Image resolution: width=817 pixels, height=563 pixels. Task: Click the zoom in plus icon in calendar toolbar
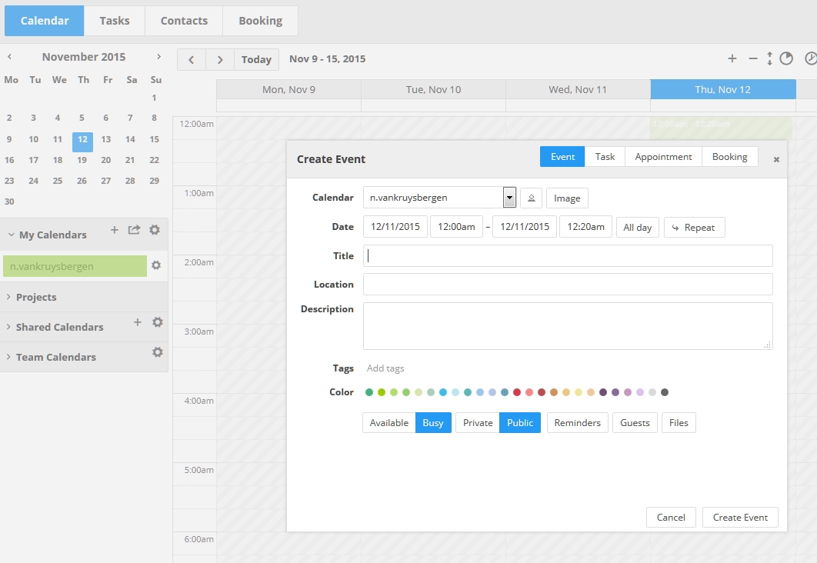click(x=732, y=58)
